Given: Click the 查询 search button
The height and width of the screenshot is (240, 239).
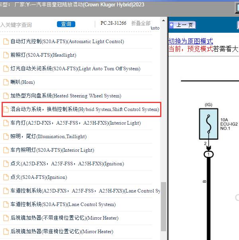Looking at the screenshot, I should click(66, 24).
